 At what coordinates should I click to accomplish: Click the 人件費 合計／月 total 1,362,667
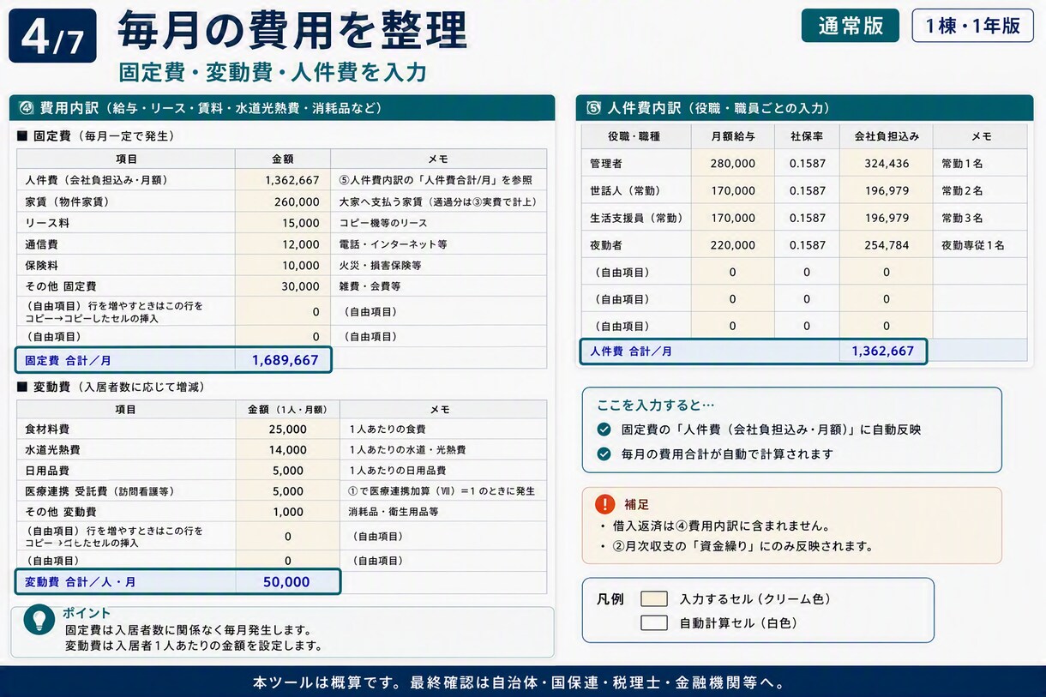pos(883,351)
